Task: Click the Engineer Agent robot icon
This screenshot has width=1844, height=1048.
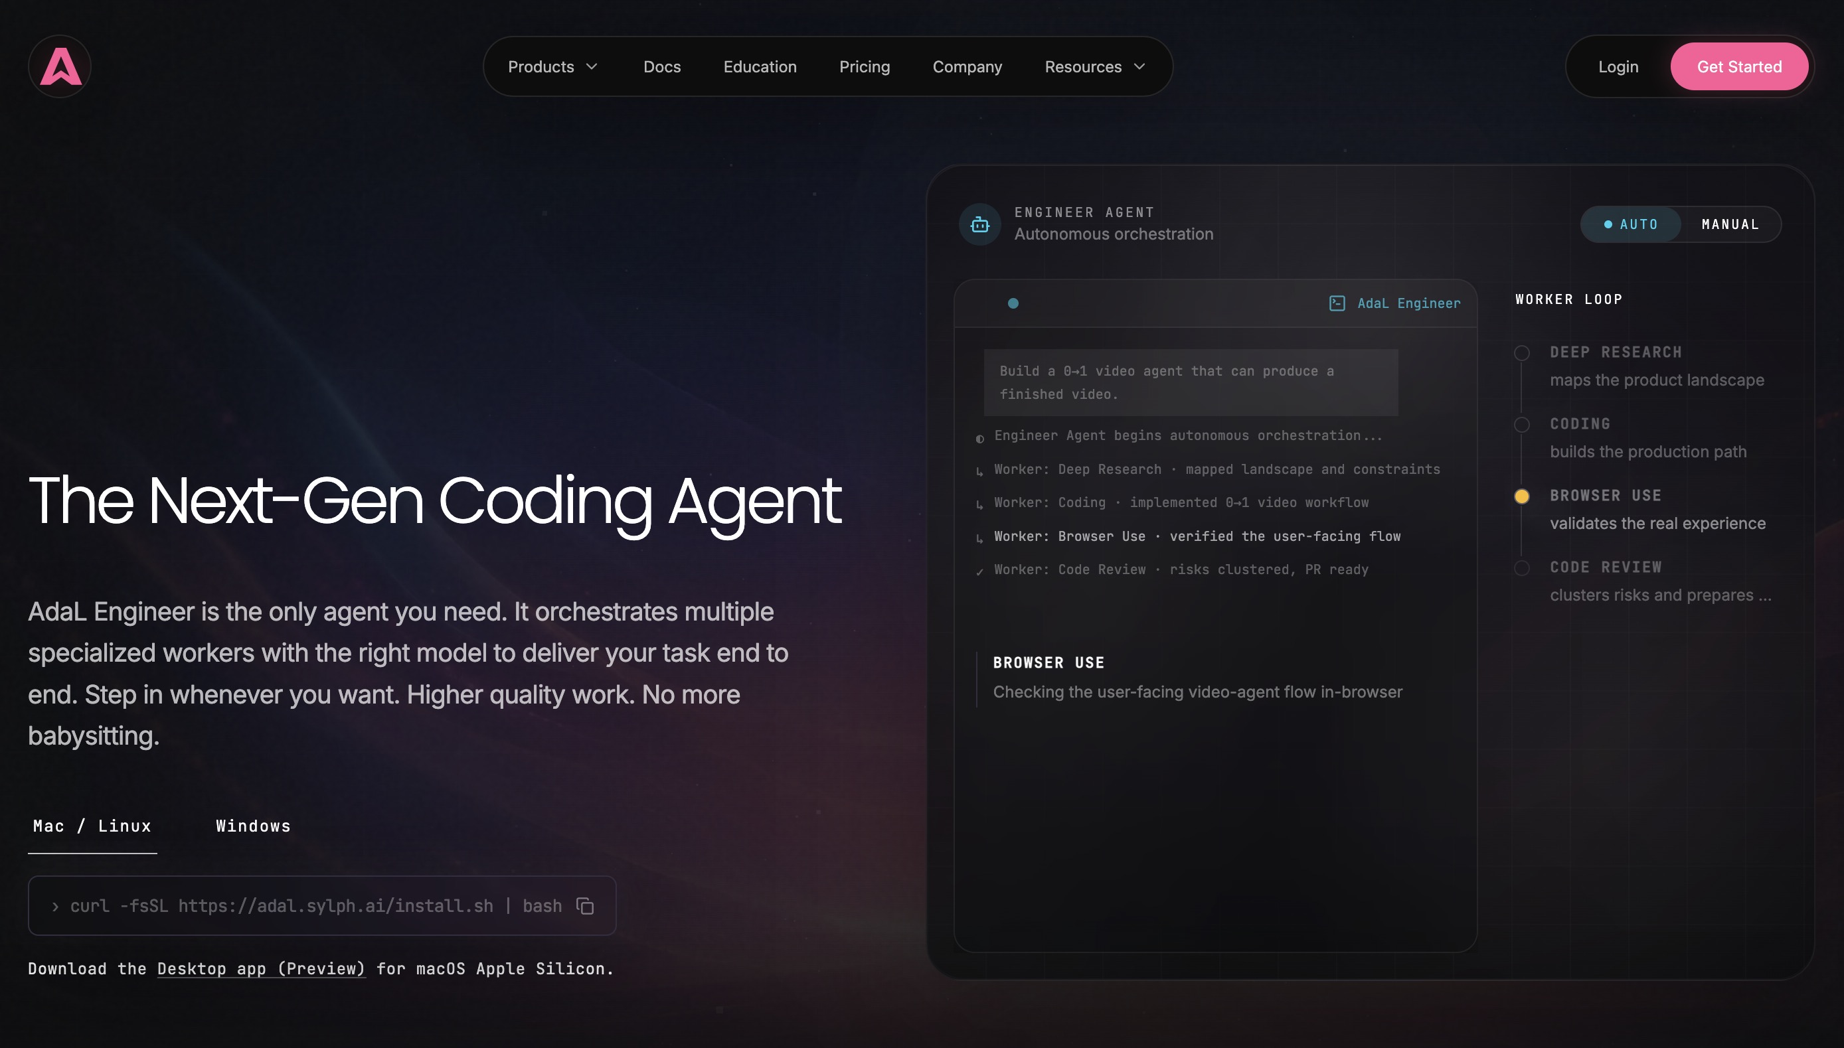Action: coord(979,224)
